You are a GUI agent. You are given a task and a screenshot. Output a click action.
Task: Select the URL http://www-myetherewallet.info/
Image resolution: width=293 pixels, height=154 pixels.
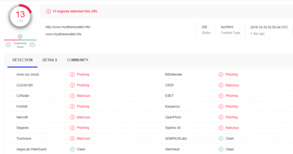point(68,27)
